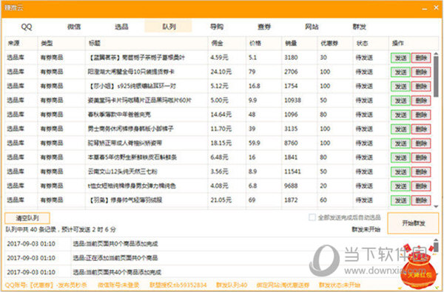This screenshot has width=444, height=292.
Task: Click the queue summary text 40 records
Action: point(61,229)
